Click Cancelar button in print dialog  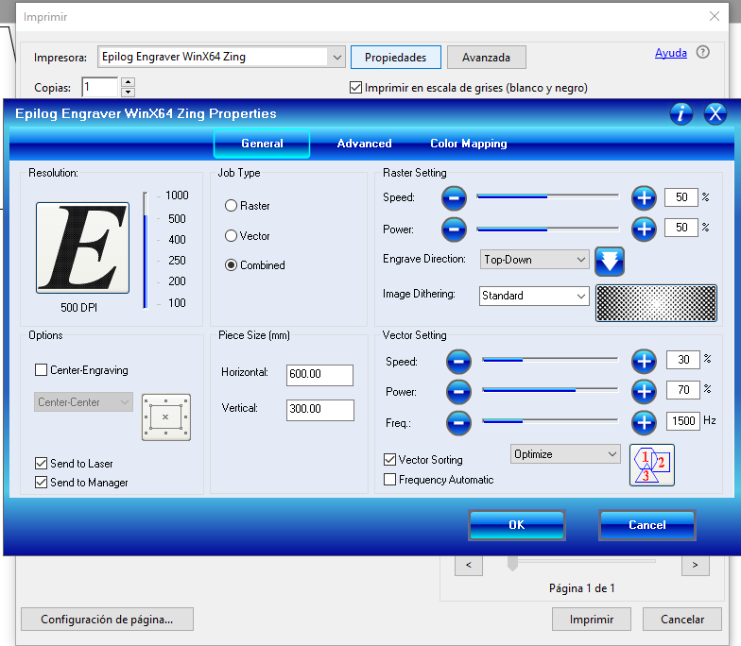[682, 620]
